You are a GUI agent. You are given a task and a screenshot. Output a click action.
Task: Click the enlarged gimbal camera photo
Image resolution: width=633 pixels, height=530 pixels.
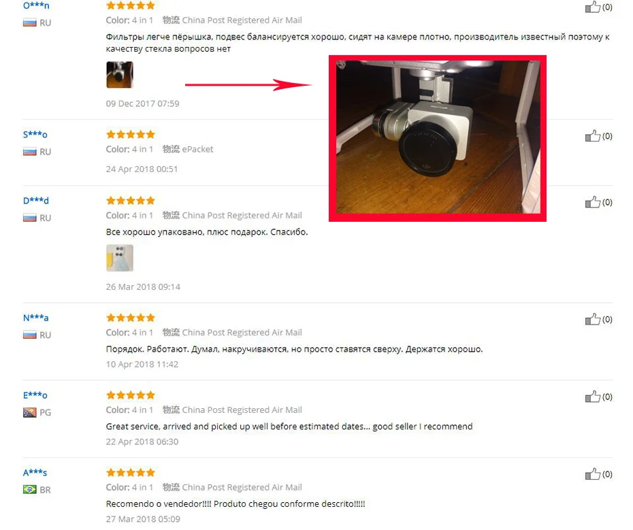click(x=438, y=138)
